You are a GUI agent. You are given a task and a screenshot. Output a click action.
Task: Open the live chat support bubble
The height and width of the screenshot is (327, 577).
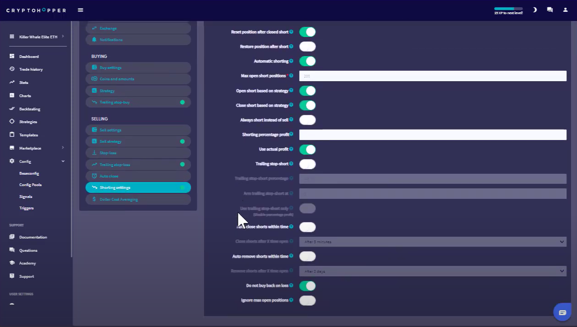pos(562,312)
